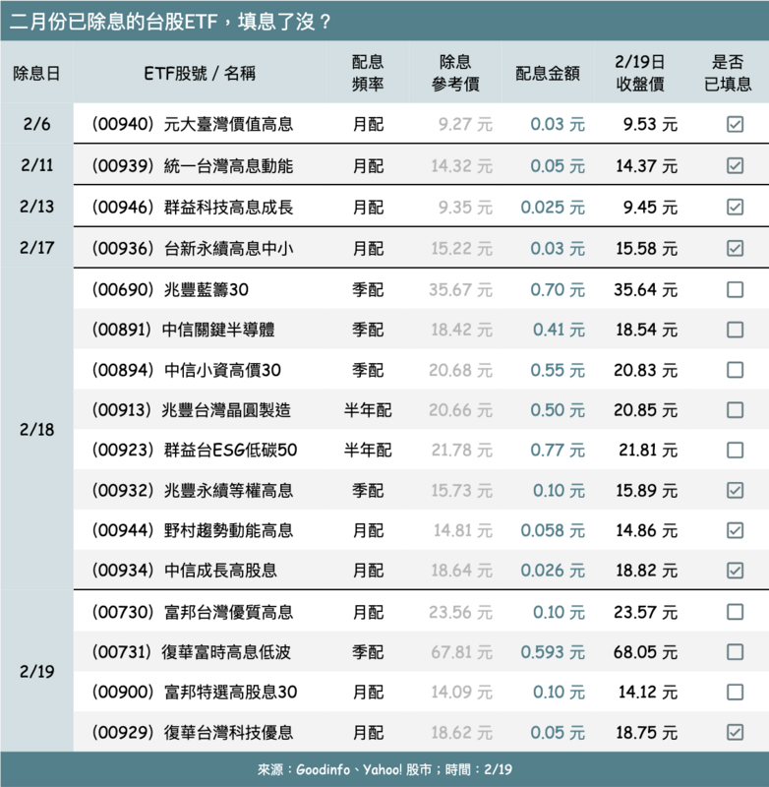Click the 0.77 元 dividend amount for 00923
Screen dimensions: 769x787
pyautogui.click(x=558, y=450)
